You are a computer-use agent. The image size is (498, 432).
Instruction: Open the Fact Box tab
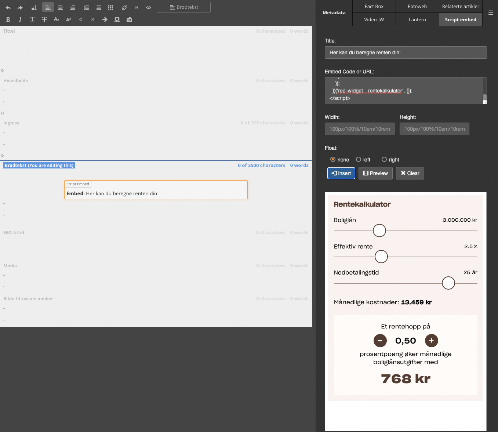tap(374, 6)
